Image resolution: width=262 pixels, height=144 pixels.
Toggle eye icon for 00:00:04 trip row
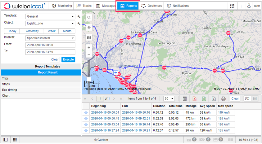coord(86,113)
